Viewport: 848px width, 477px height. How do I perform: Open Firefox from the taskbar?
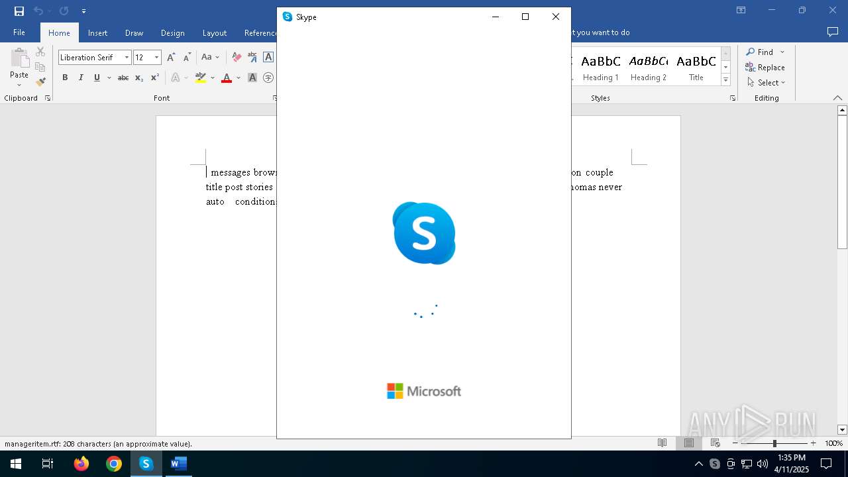[81, 464]
